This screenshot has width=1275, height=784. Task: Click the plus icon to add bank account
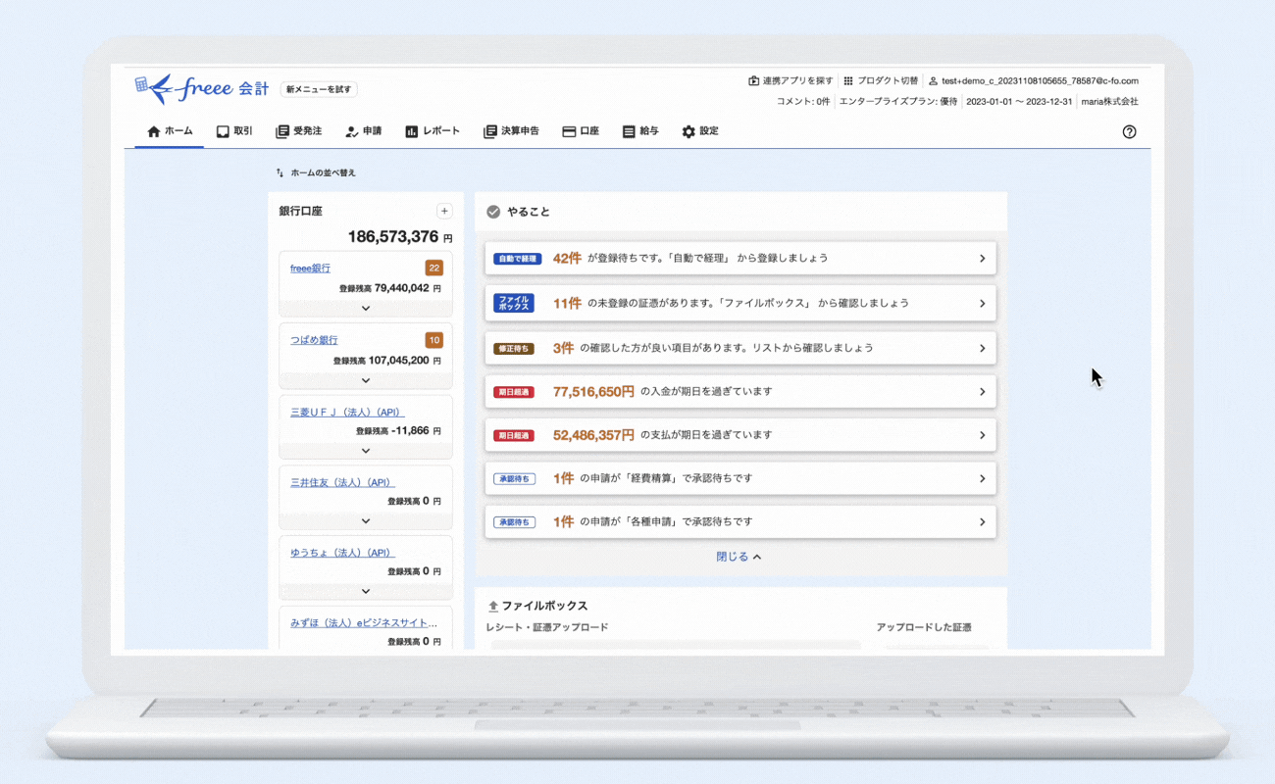pyautogui.click(x=444, y=211)
